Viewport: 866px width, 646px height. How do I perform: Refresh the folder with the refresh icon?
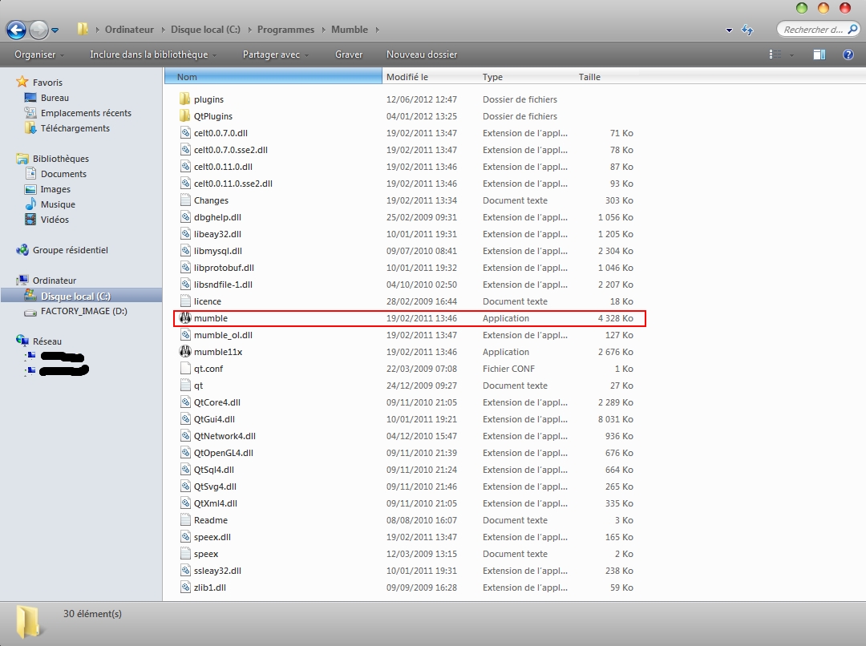(x=747, y=30)
